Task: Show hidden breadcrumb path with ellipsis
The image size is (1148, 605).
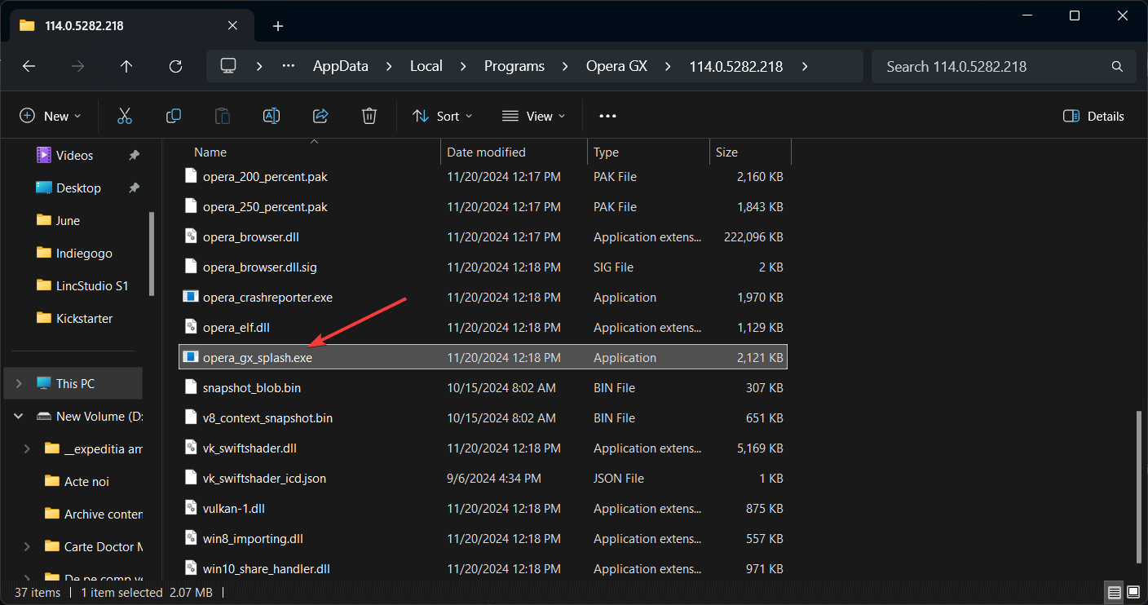Action: pos(288,67)
